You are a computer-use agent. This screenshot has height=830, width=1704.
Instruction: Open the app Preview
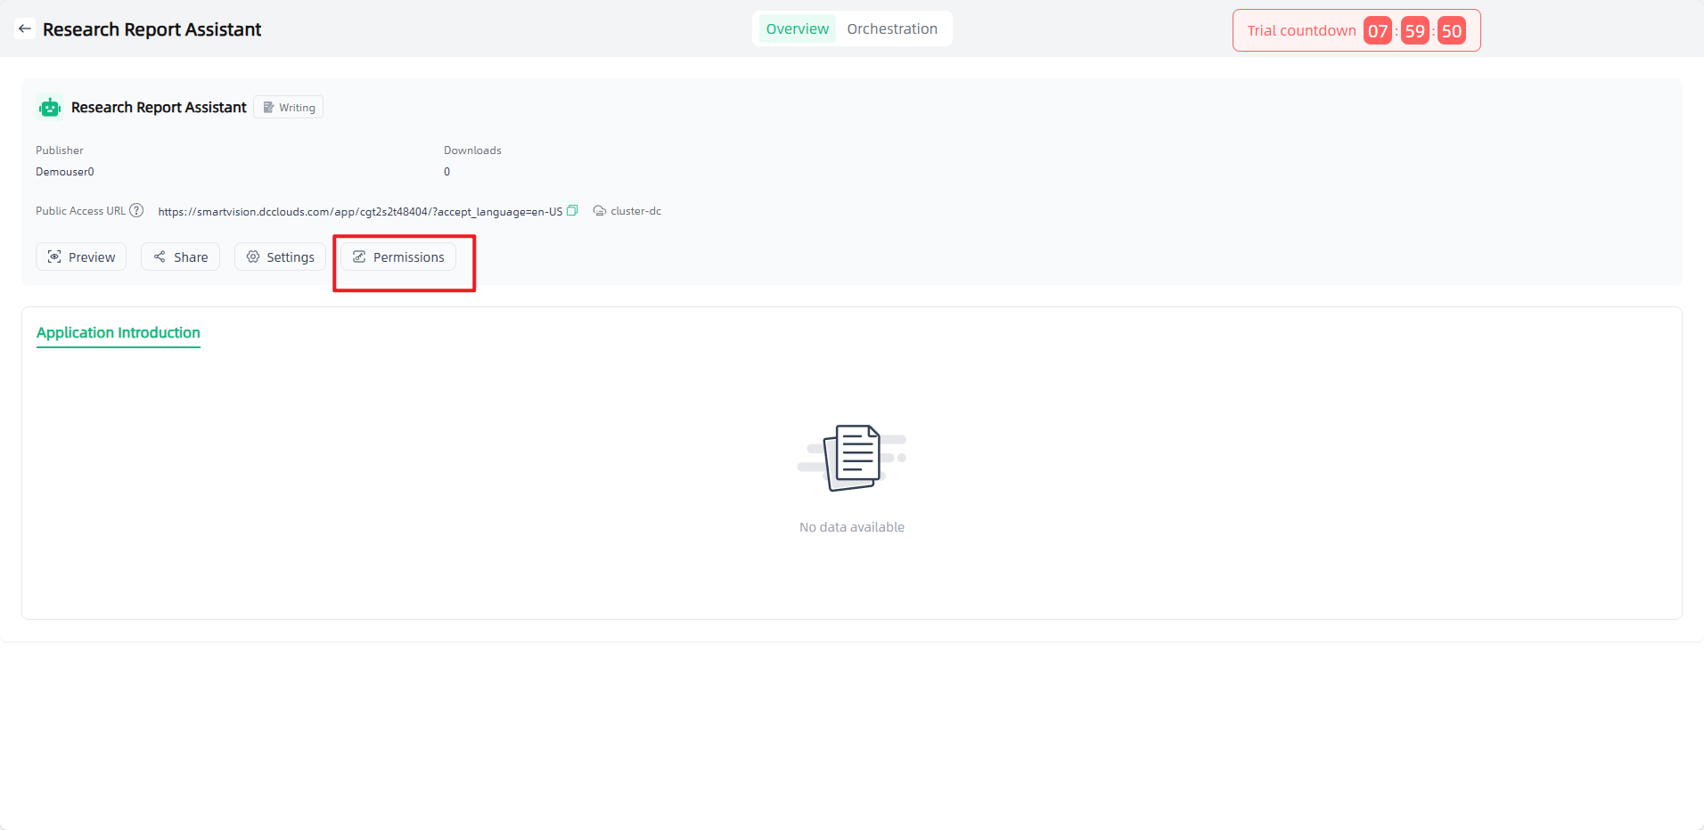pos(81,257)
